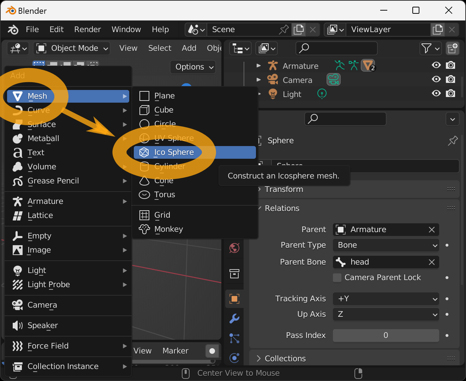
Task: Click the Armature mesh children icon
Action: [368, 66]
